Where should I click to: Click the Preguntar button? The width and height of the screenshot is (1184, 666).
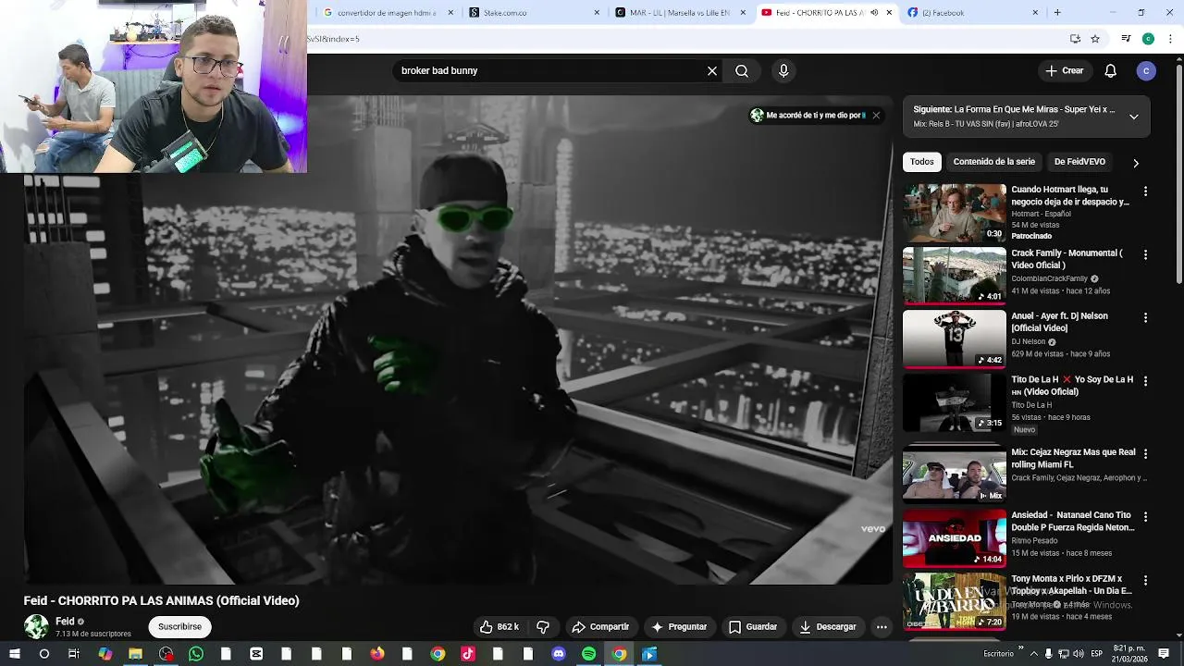pyautogui.click(x=679, y=627)
